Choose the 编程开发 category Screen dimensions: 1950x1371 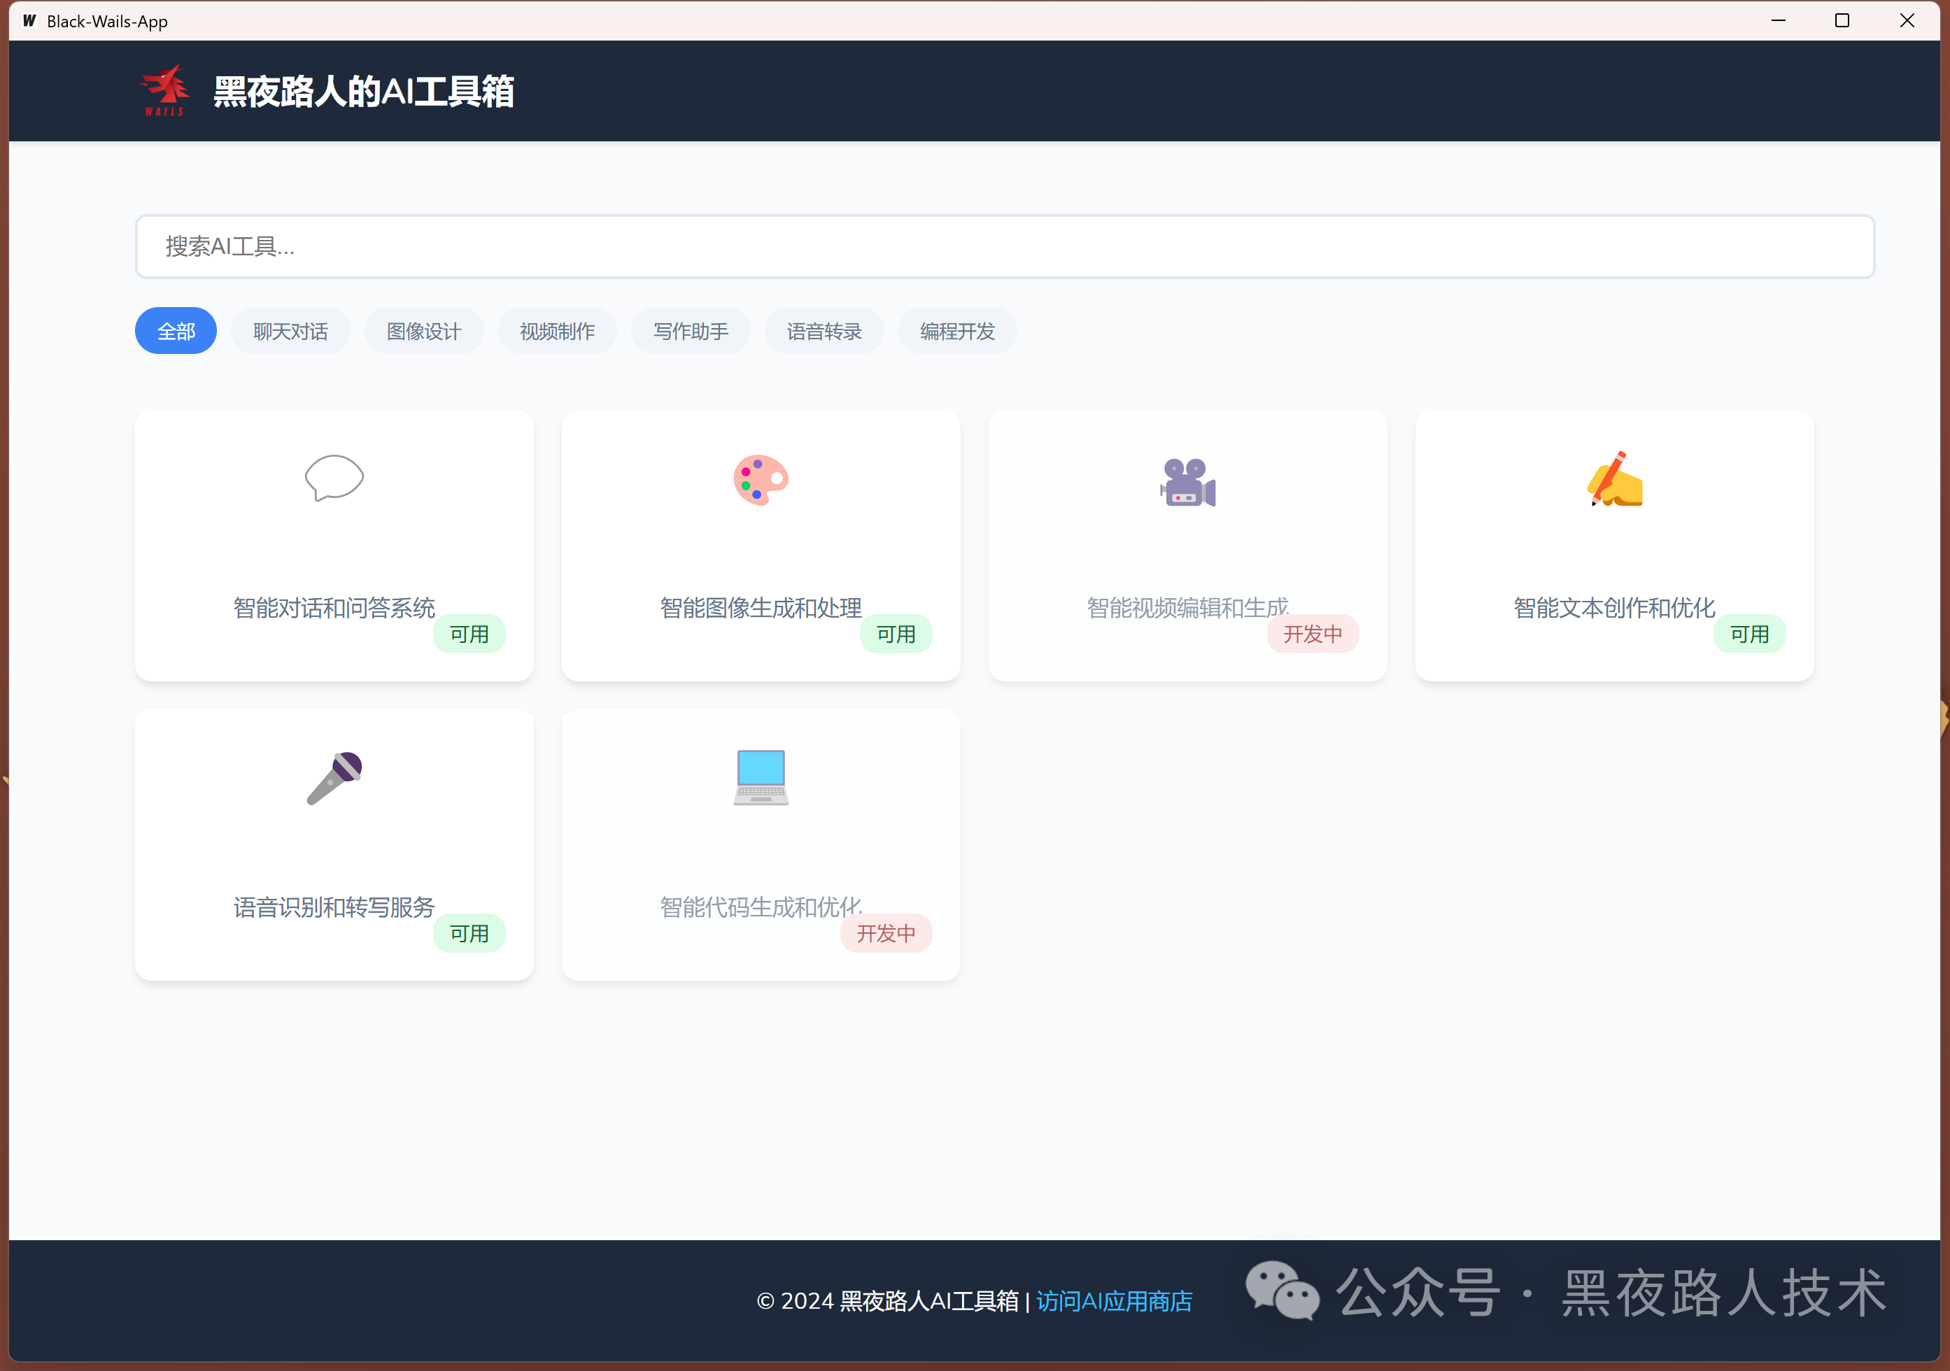957,331
